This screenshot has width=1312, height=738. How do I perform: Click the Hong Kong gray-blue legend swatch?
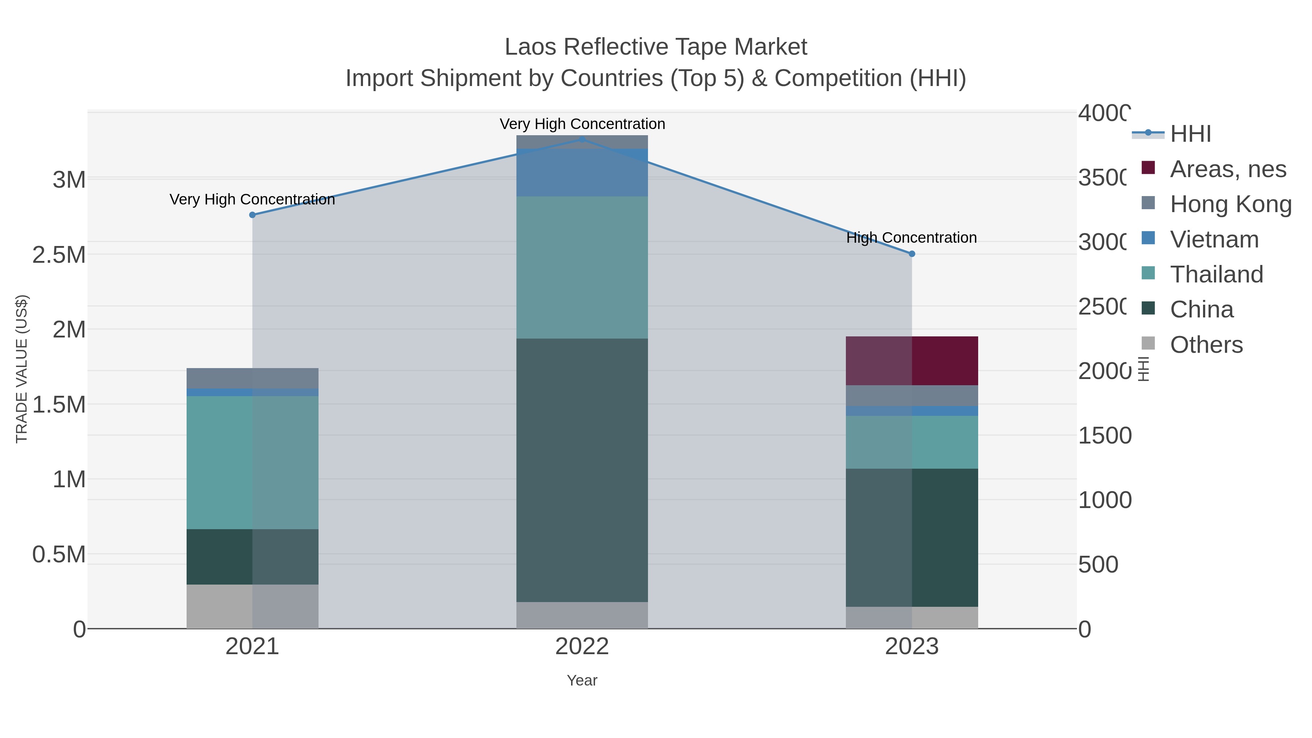[1148, 203]
